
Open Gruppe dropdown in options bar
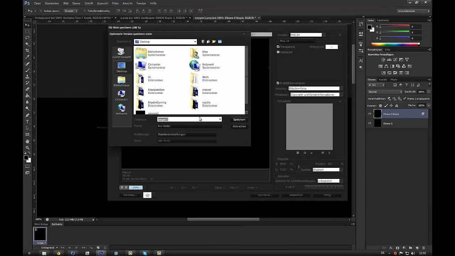71,11
